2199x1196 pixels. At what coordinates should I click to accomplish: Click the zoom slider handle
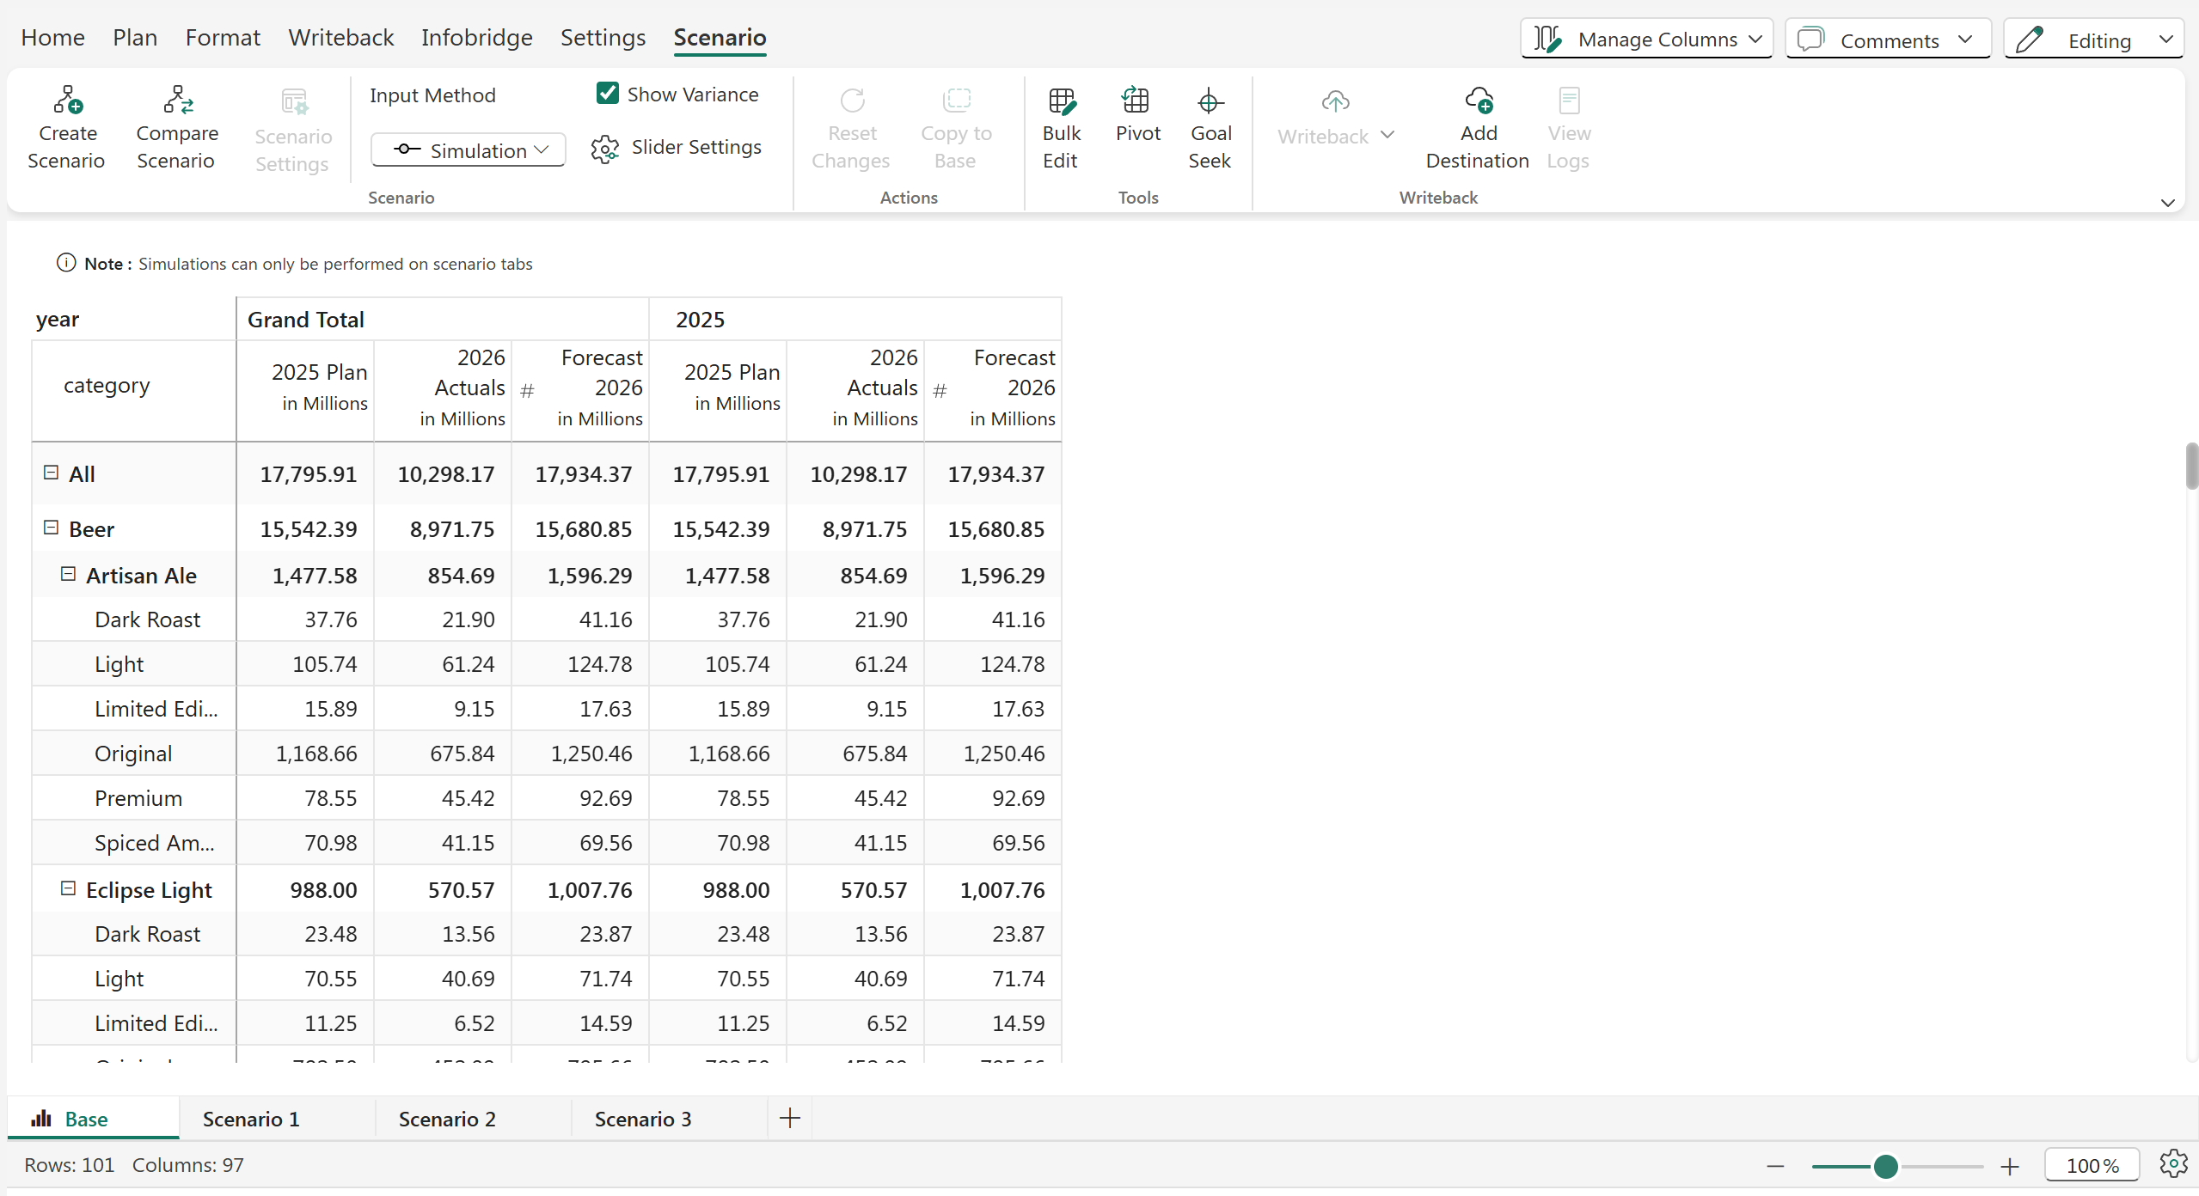1886,1166
